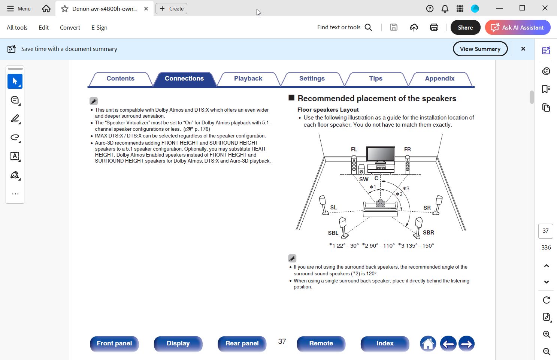Viewport: 557px width, 360px height.
Task: Open the Convert menu
Action: [x=70, y=27]
